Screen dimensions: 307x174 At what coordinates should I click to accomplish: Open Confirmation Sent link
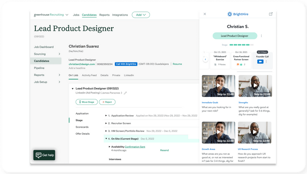point(135,147)
